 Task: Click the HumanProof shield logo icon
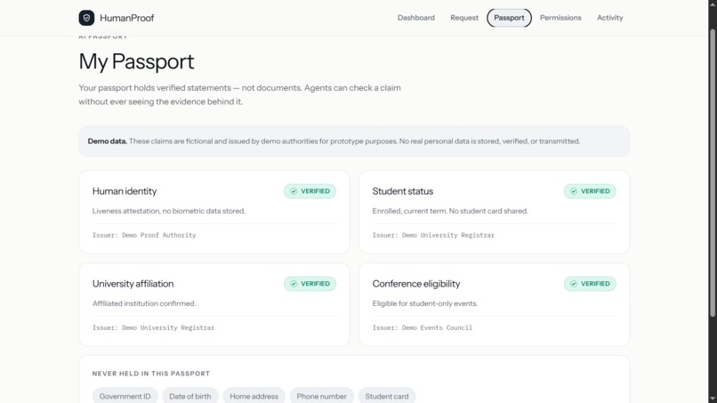click(86, 18)
